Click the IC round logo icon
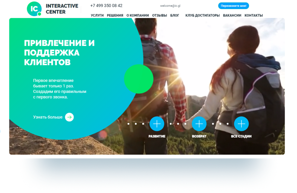This screenshot has width=297, height=193. tap(34, 8)
